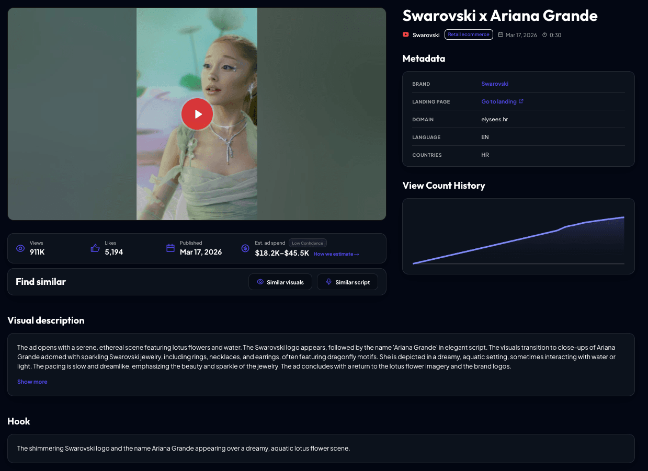Click the Published date Mar 17, 2026 value
Image resolution: width=648 pixels, height=471 pixels.
tap(201, 252)
